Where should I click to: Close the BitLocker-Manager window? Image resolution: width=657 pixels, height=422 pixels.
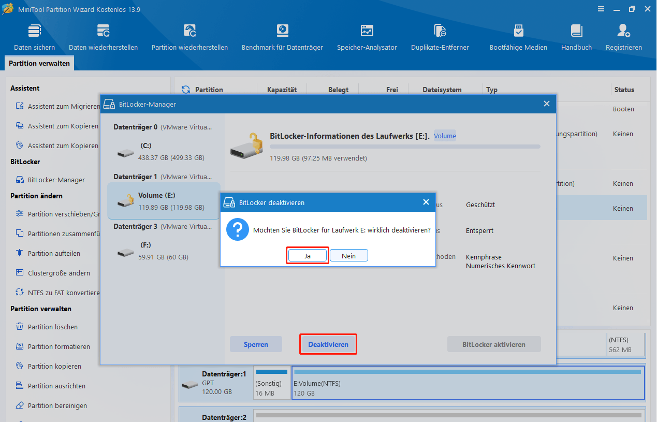pyautogui.click(x=546, y=104)
